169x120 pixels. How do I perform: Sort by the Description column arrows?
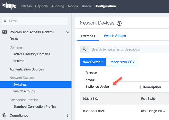point(141,87)
